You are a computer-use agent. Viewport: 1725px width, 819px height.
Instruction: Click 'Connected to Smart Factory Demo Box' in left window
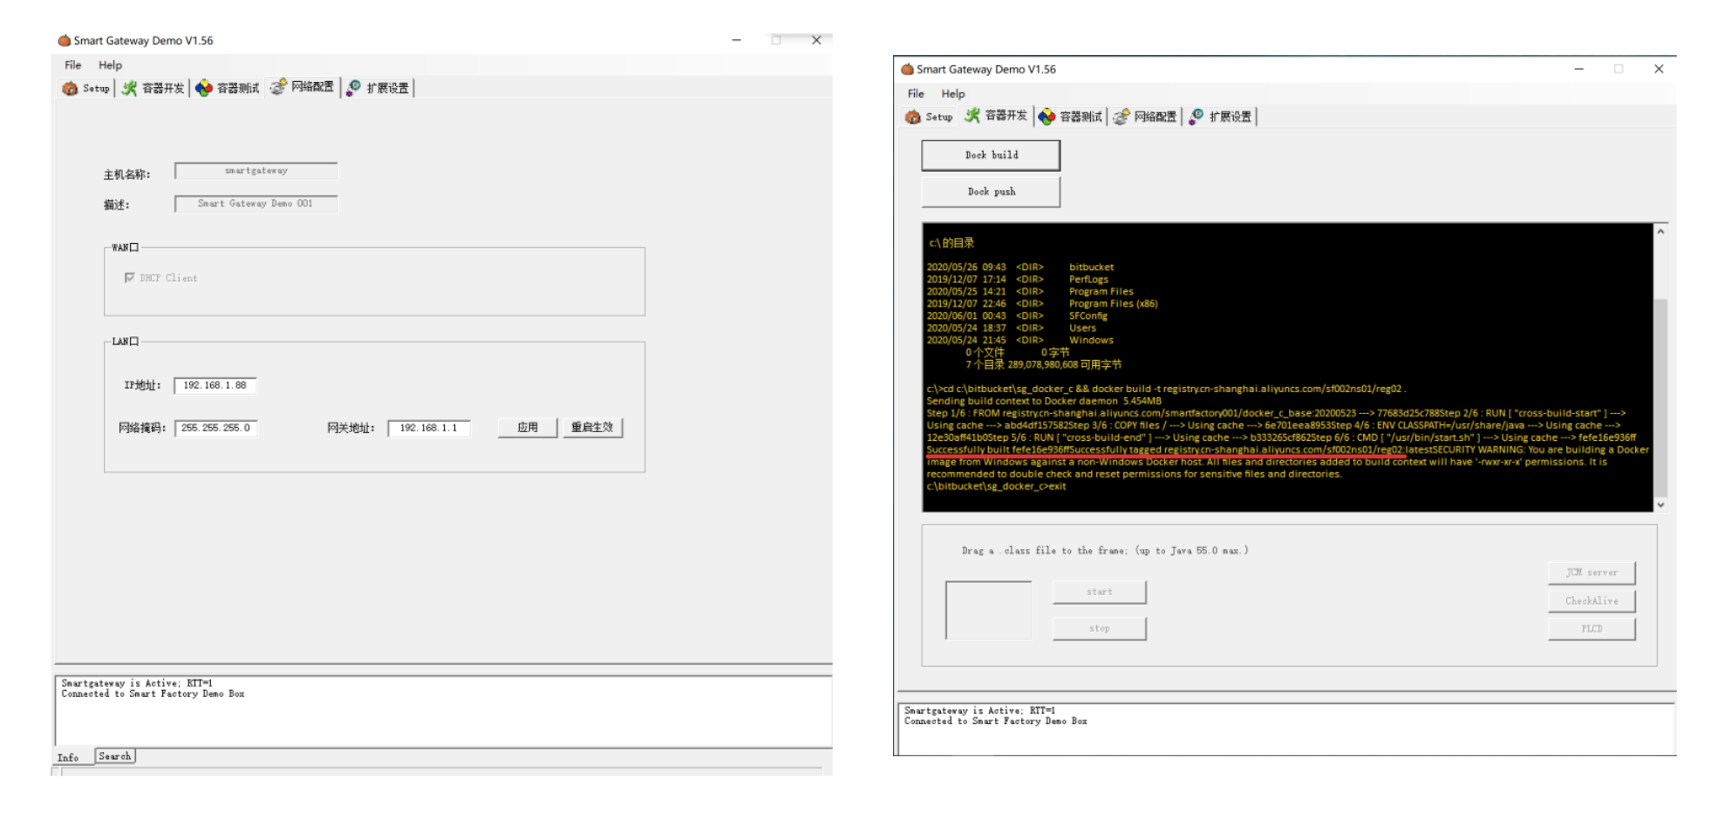click(153, 694)
